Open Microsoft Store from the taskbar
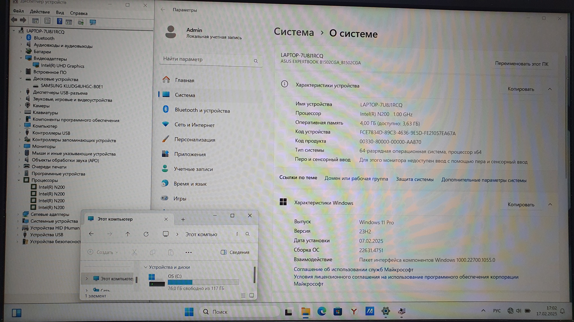Screen dimensions: 574x322 coord(337,311)
